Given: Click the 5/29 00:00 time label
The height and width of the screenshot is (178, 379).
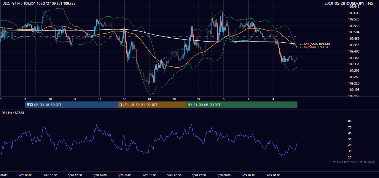Looking at the screenshot, I should click(224, 175).
